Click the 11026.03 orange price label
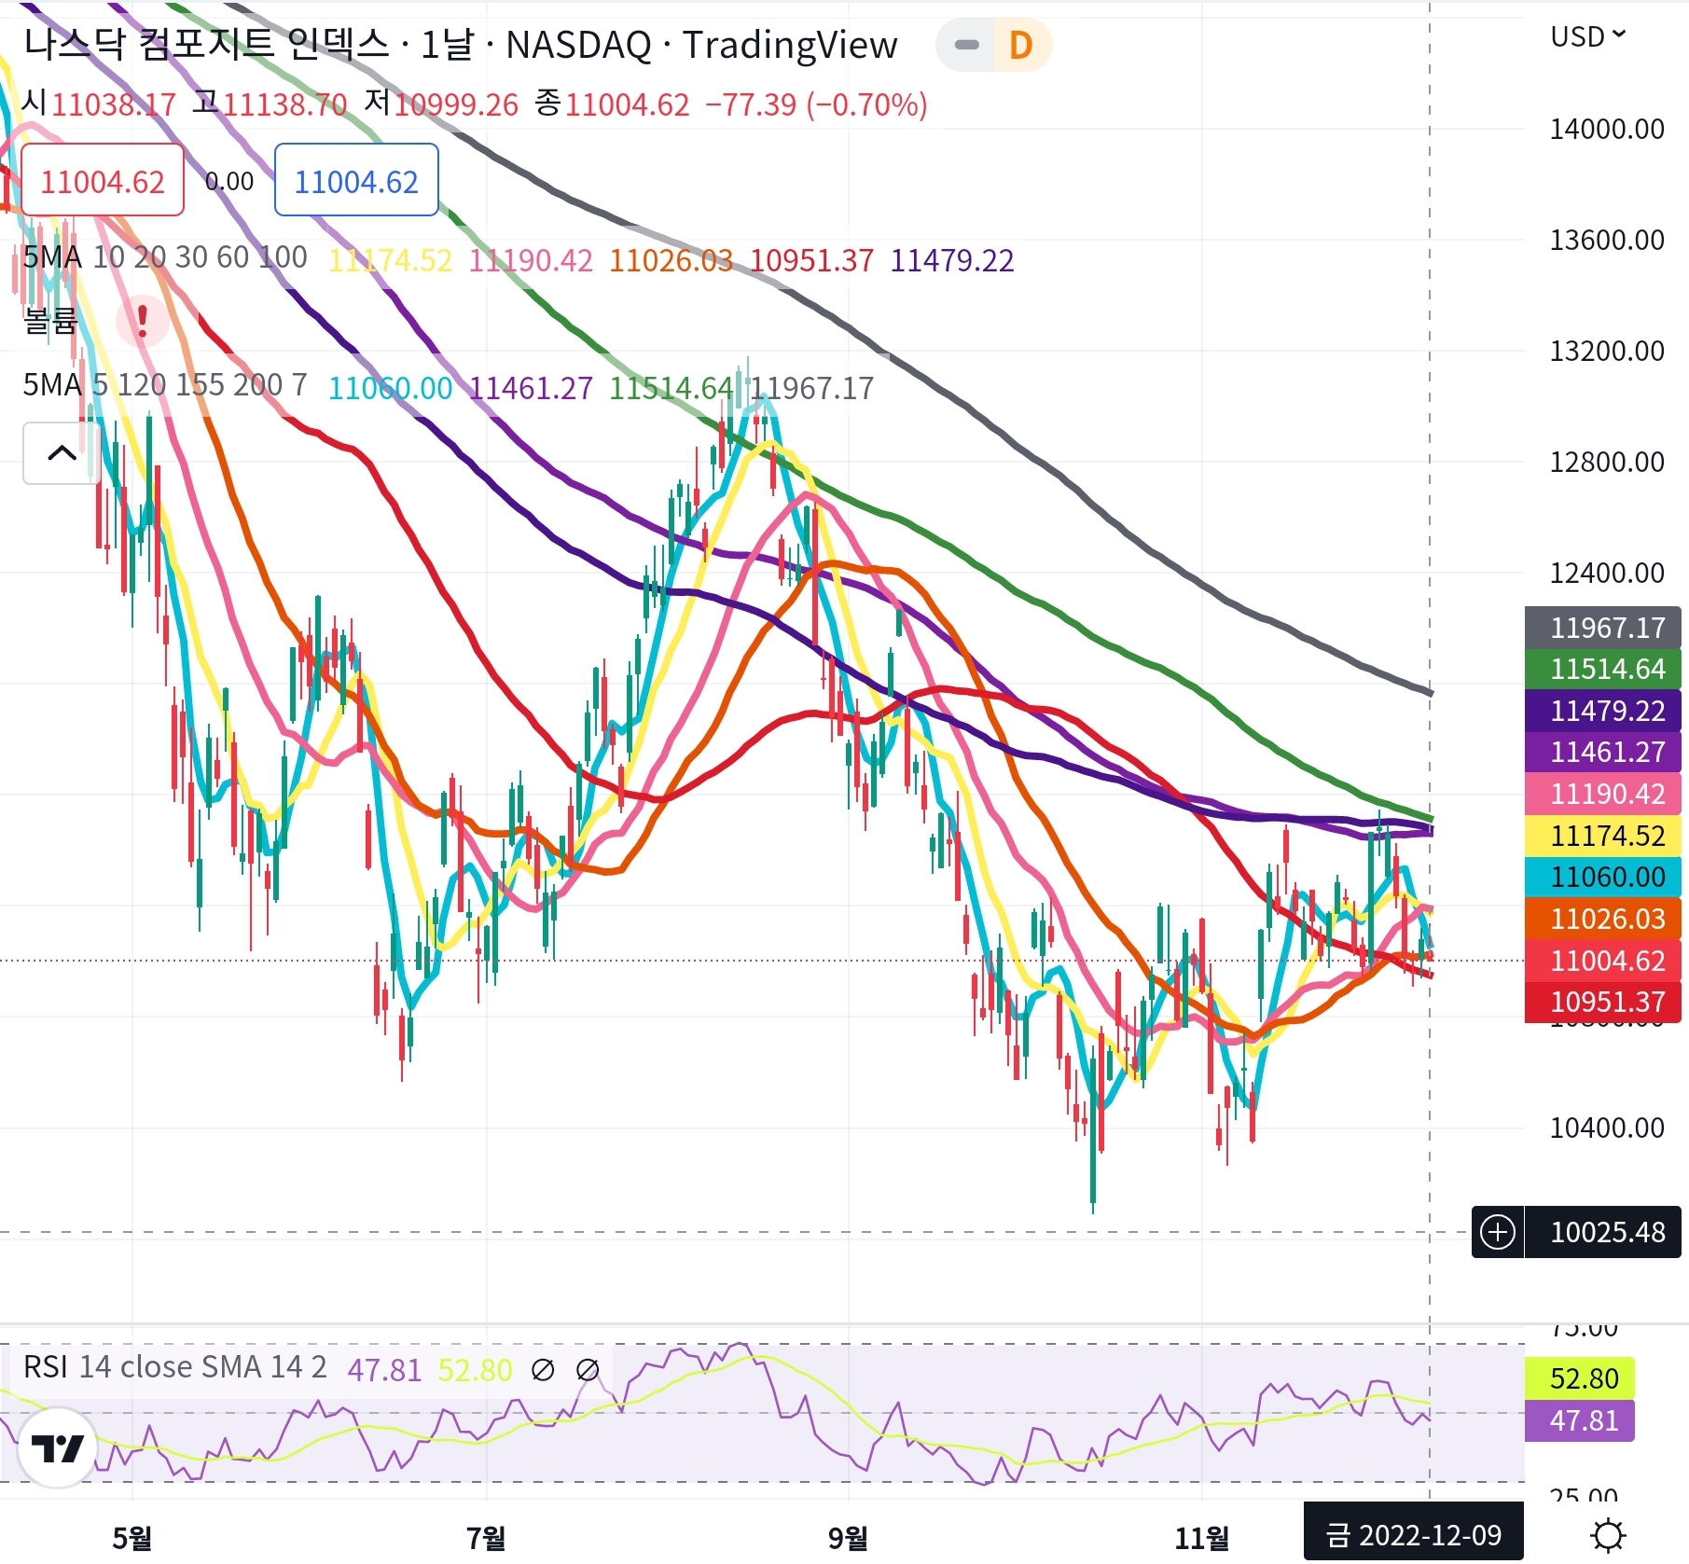Viewport: 1689px width, 1564px height. 1603,919
